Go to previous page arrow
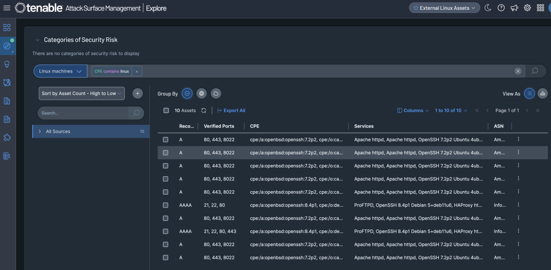This screenshot has width=551, height=270. pyautogui.click(x=487, y=111)
